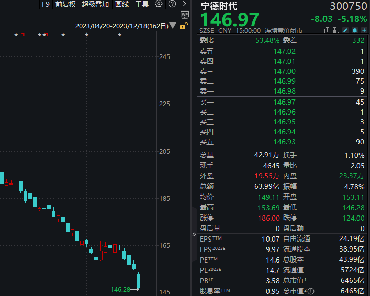
Task: Click the latest candlestick near 146.28 low
Action: [139, 280]
